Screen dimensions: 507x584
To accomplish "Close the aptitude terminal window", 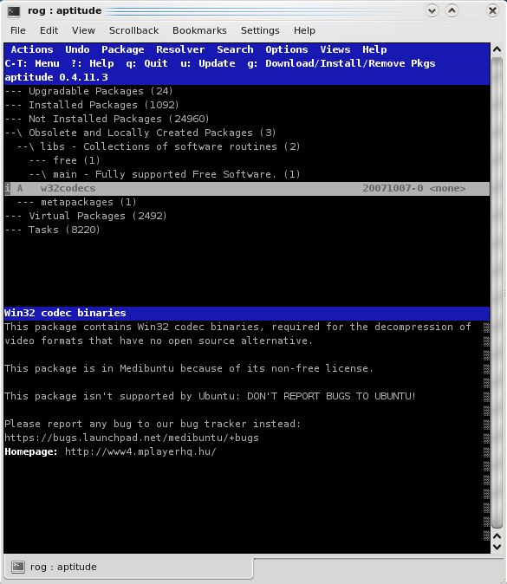I will pos(492,10).
